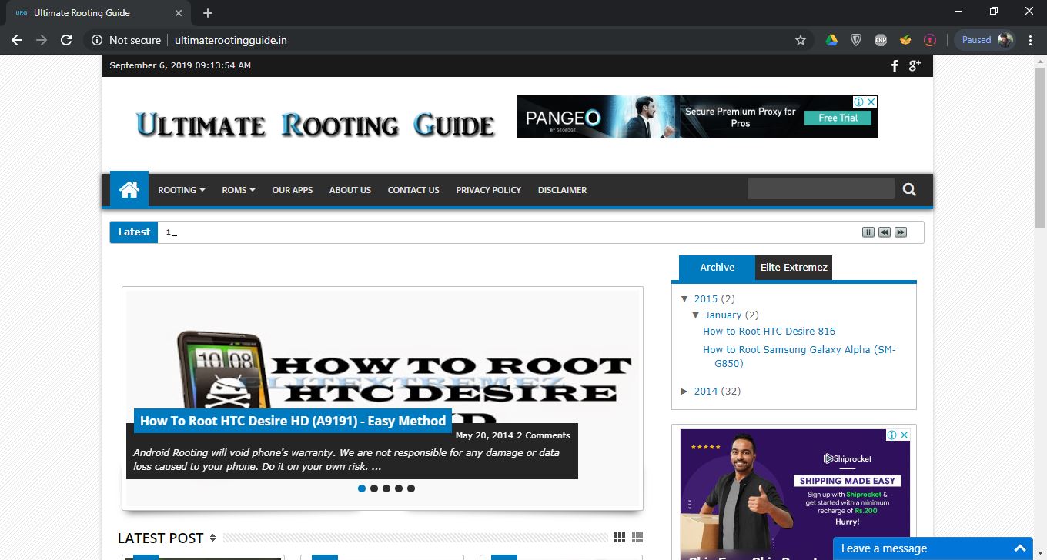Open the Privacy Policy menu item

click(x=489, y=190)
